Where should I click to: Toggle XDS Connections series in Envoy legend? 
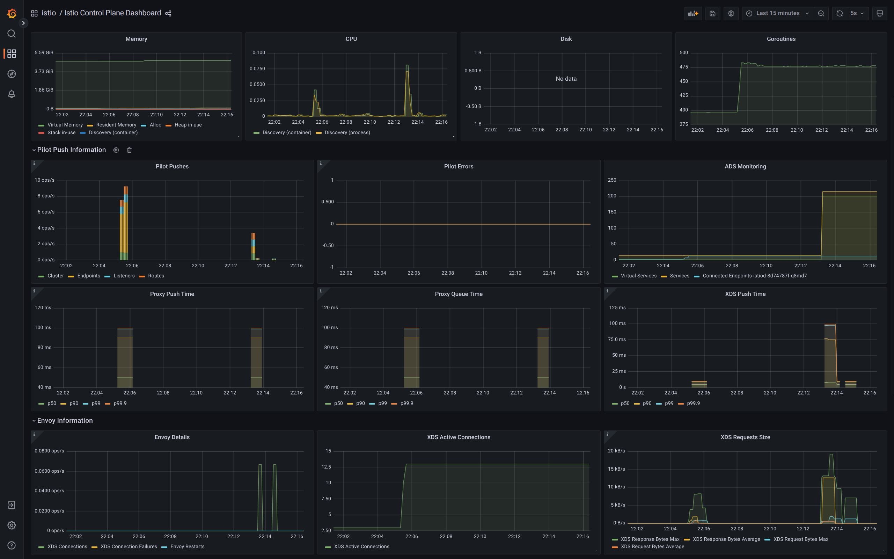click(x=67, y=546)
